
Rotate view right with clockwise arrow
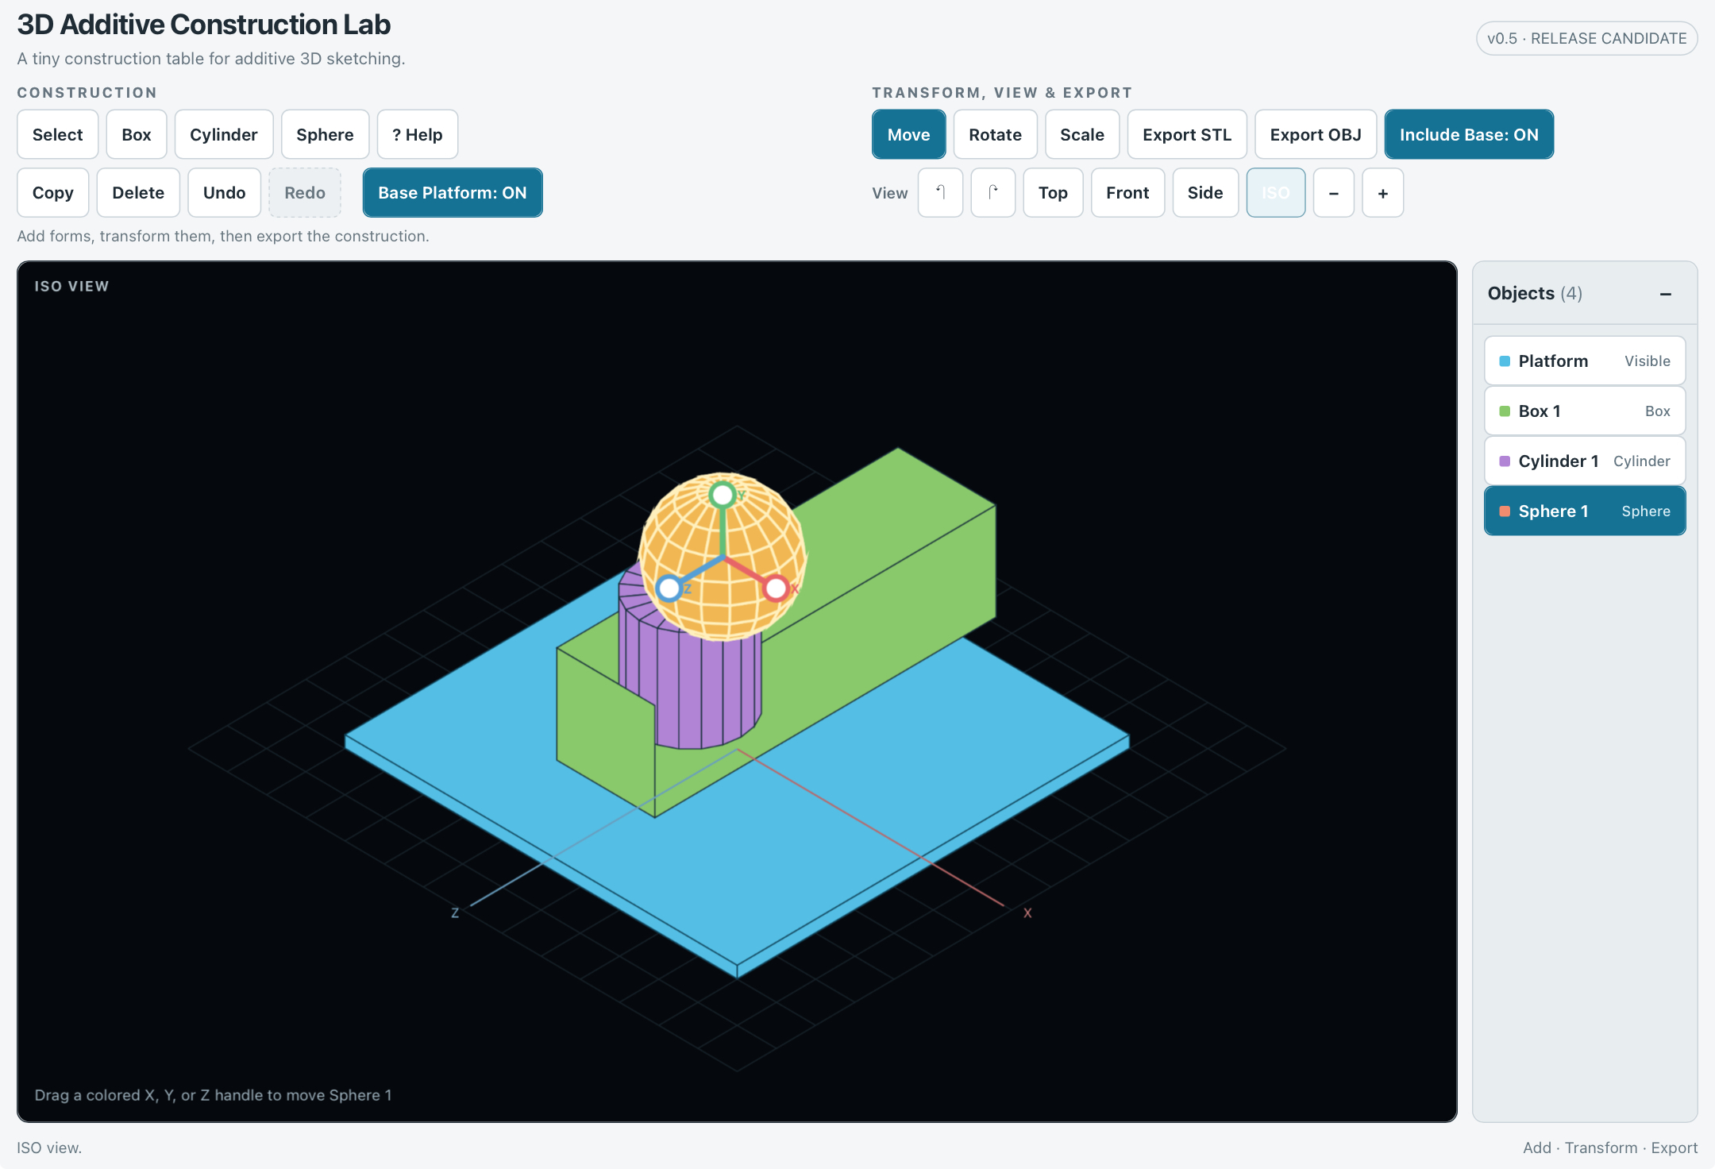[993, 193]
